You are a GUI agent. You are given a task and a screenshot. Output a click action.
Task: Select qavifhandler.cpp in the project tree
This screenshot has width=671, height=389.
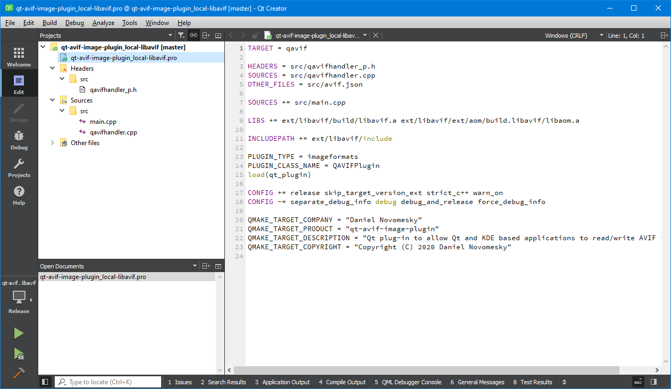click(x=113, y=132)
